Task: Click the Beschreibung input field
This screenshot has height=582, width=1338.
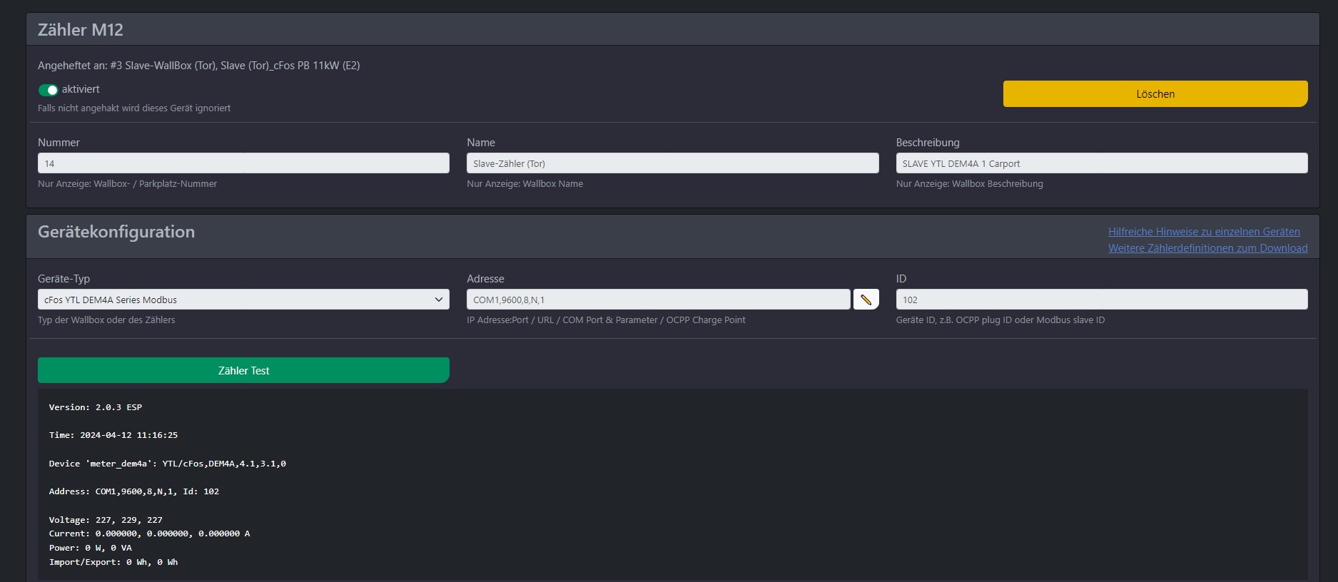Action: click(1102, 163)
